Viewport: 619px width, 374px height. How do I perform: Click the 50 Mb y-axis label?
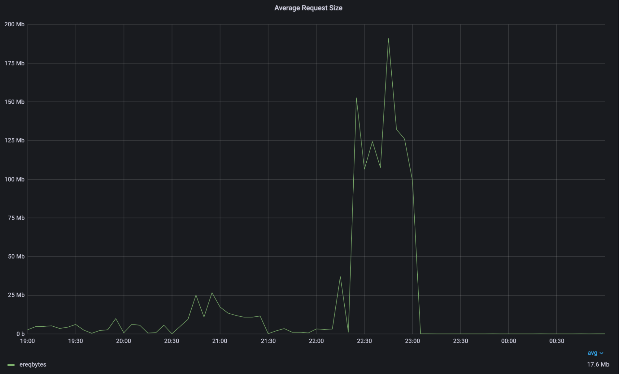click(16, 256)
